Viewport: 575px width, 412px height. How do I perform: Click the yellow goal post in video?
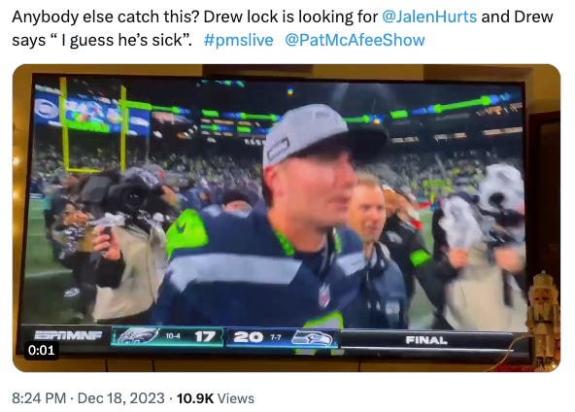click(x=93, y=126)
